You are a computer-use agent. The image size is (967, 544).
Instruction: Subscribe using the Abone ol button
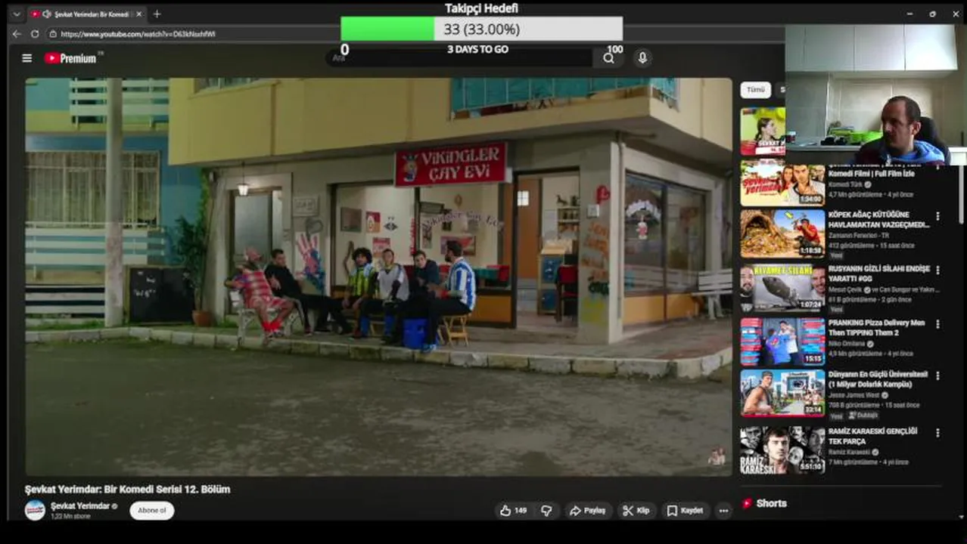pos(151,511)
